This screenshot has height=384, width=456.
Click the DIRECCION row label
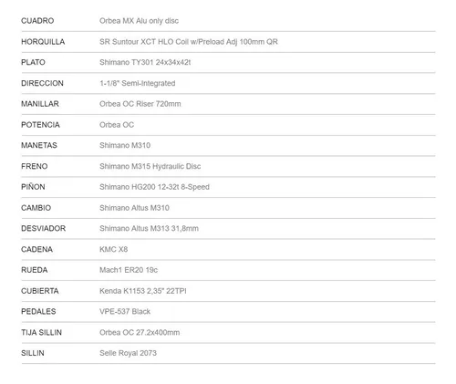42,83
